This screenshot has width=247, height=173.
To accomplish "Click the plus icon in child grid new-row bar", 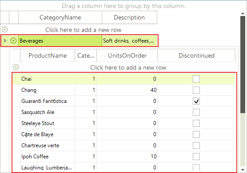I will [16, 67].
